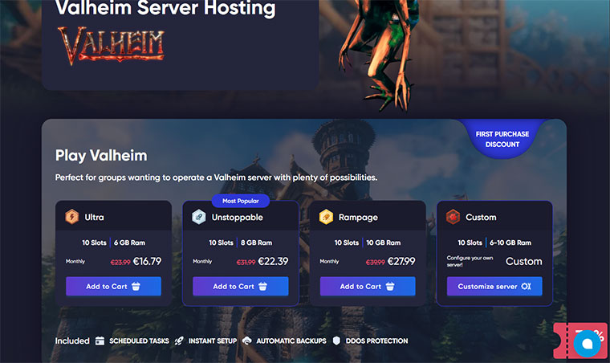Click the Configure your own server text

(470, 261)
